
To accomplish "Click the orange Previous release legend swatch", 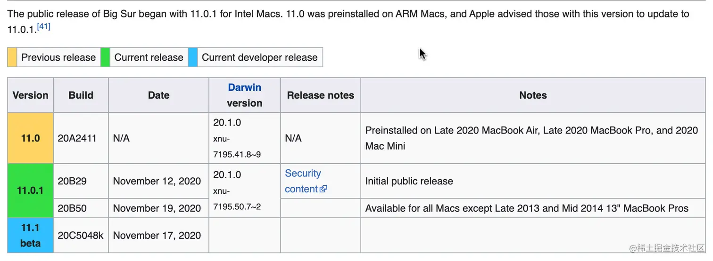I will (12, 57).
